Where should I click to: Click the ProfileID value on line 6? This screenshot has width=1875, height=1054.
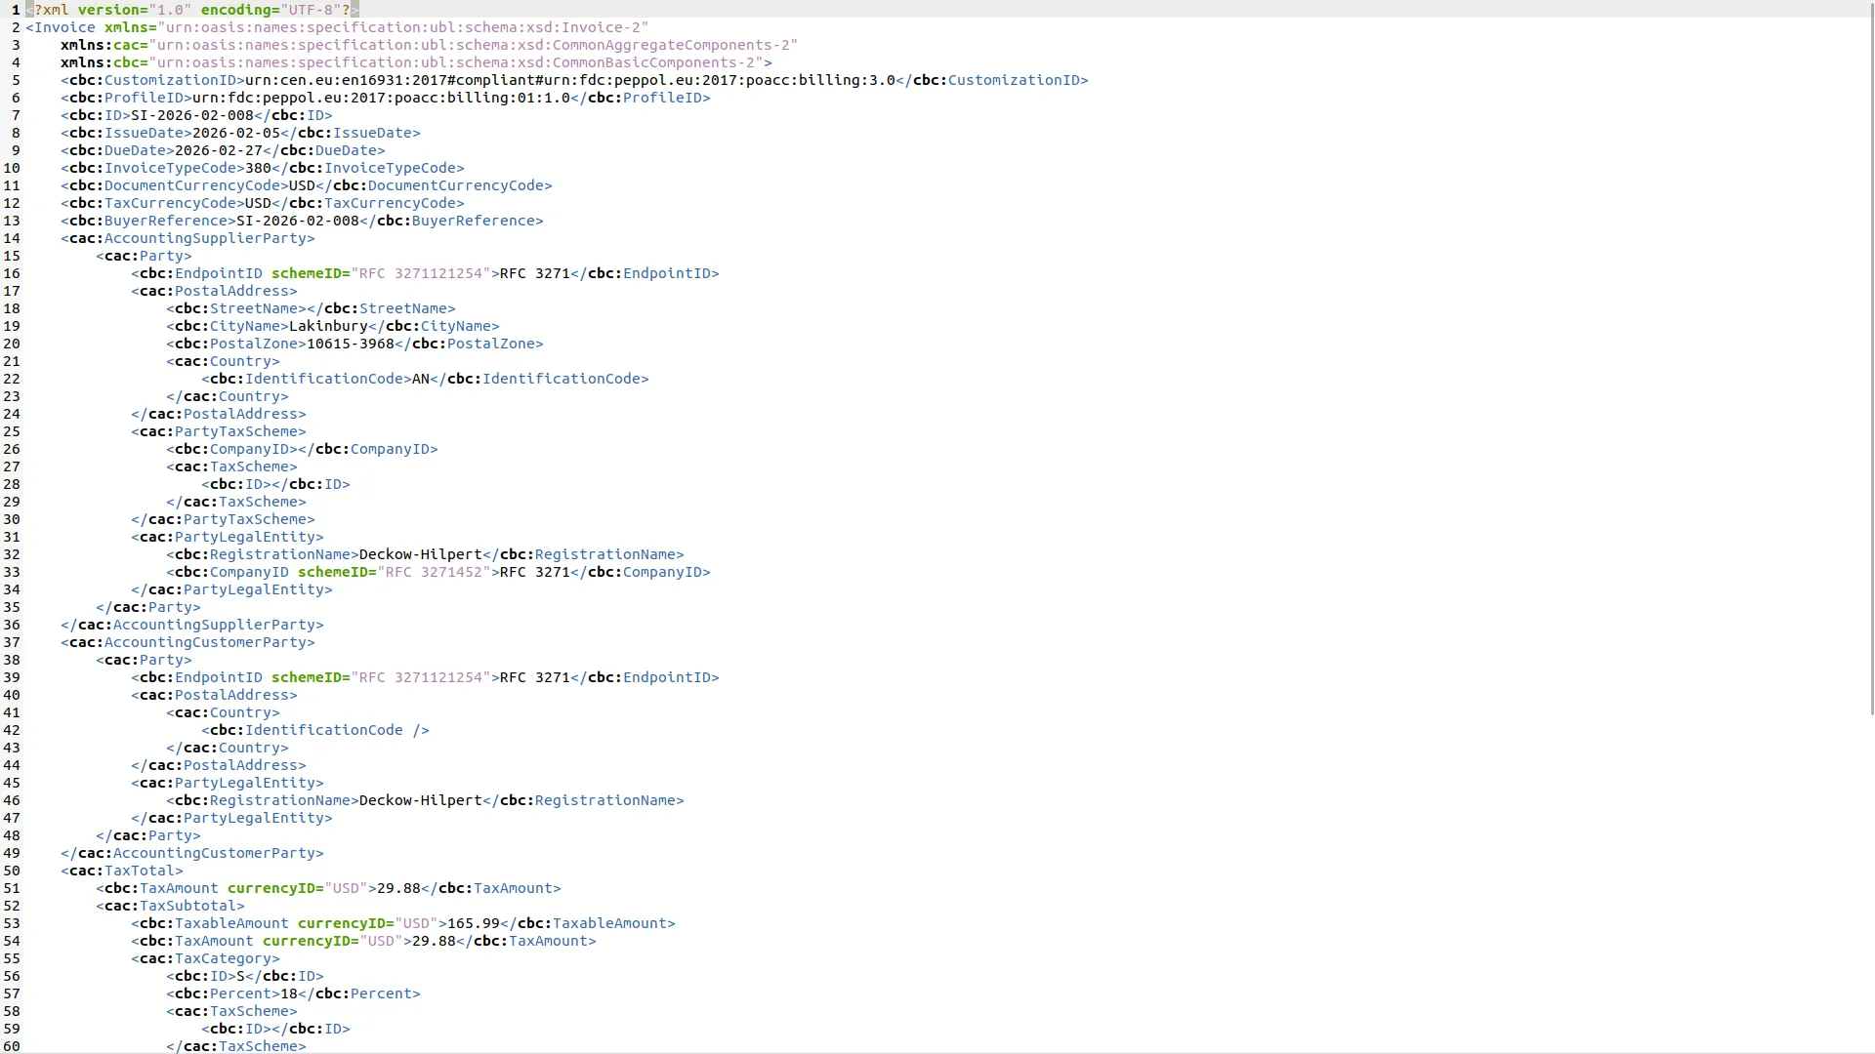[381, 98]
